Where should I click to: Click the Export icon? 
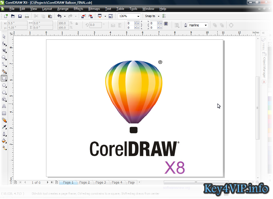91,16
